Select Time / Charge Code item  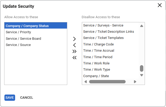pyautogui.click(x=98, y=44)
